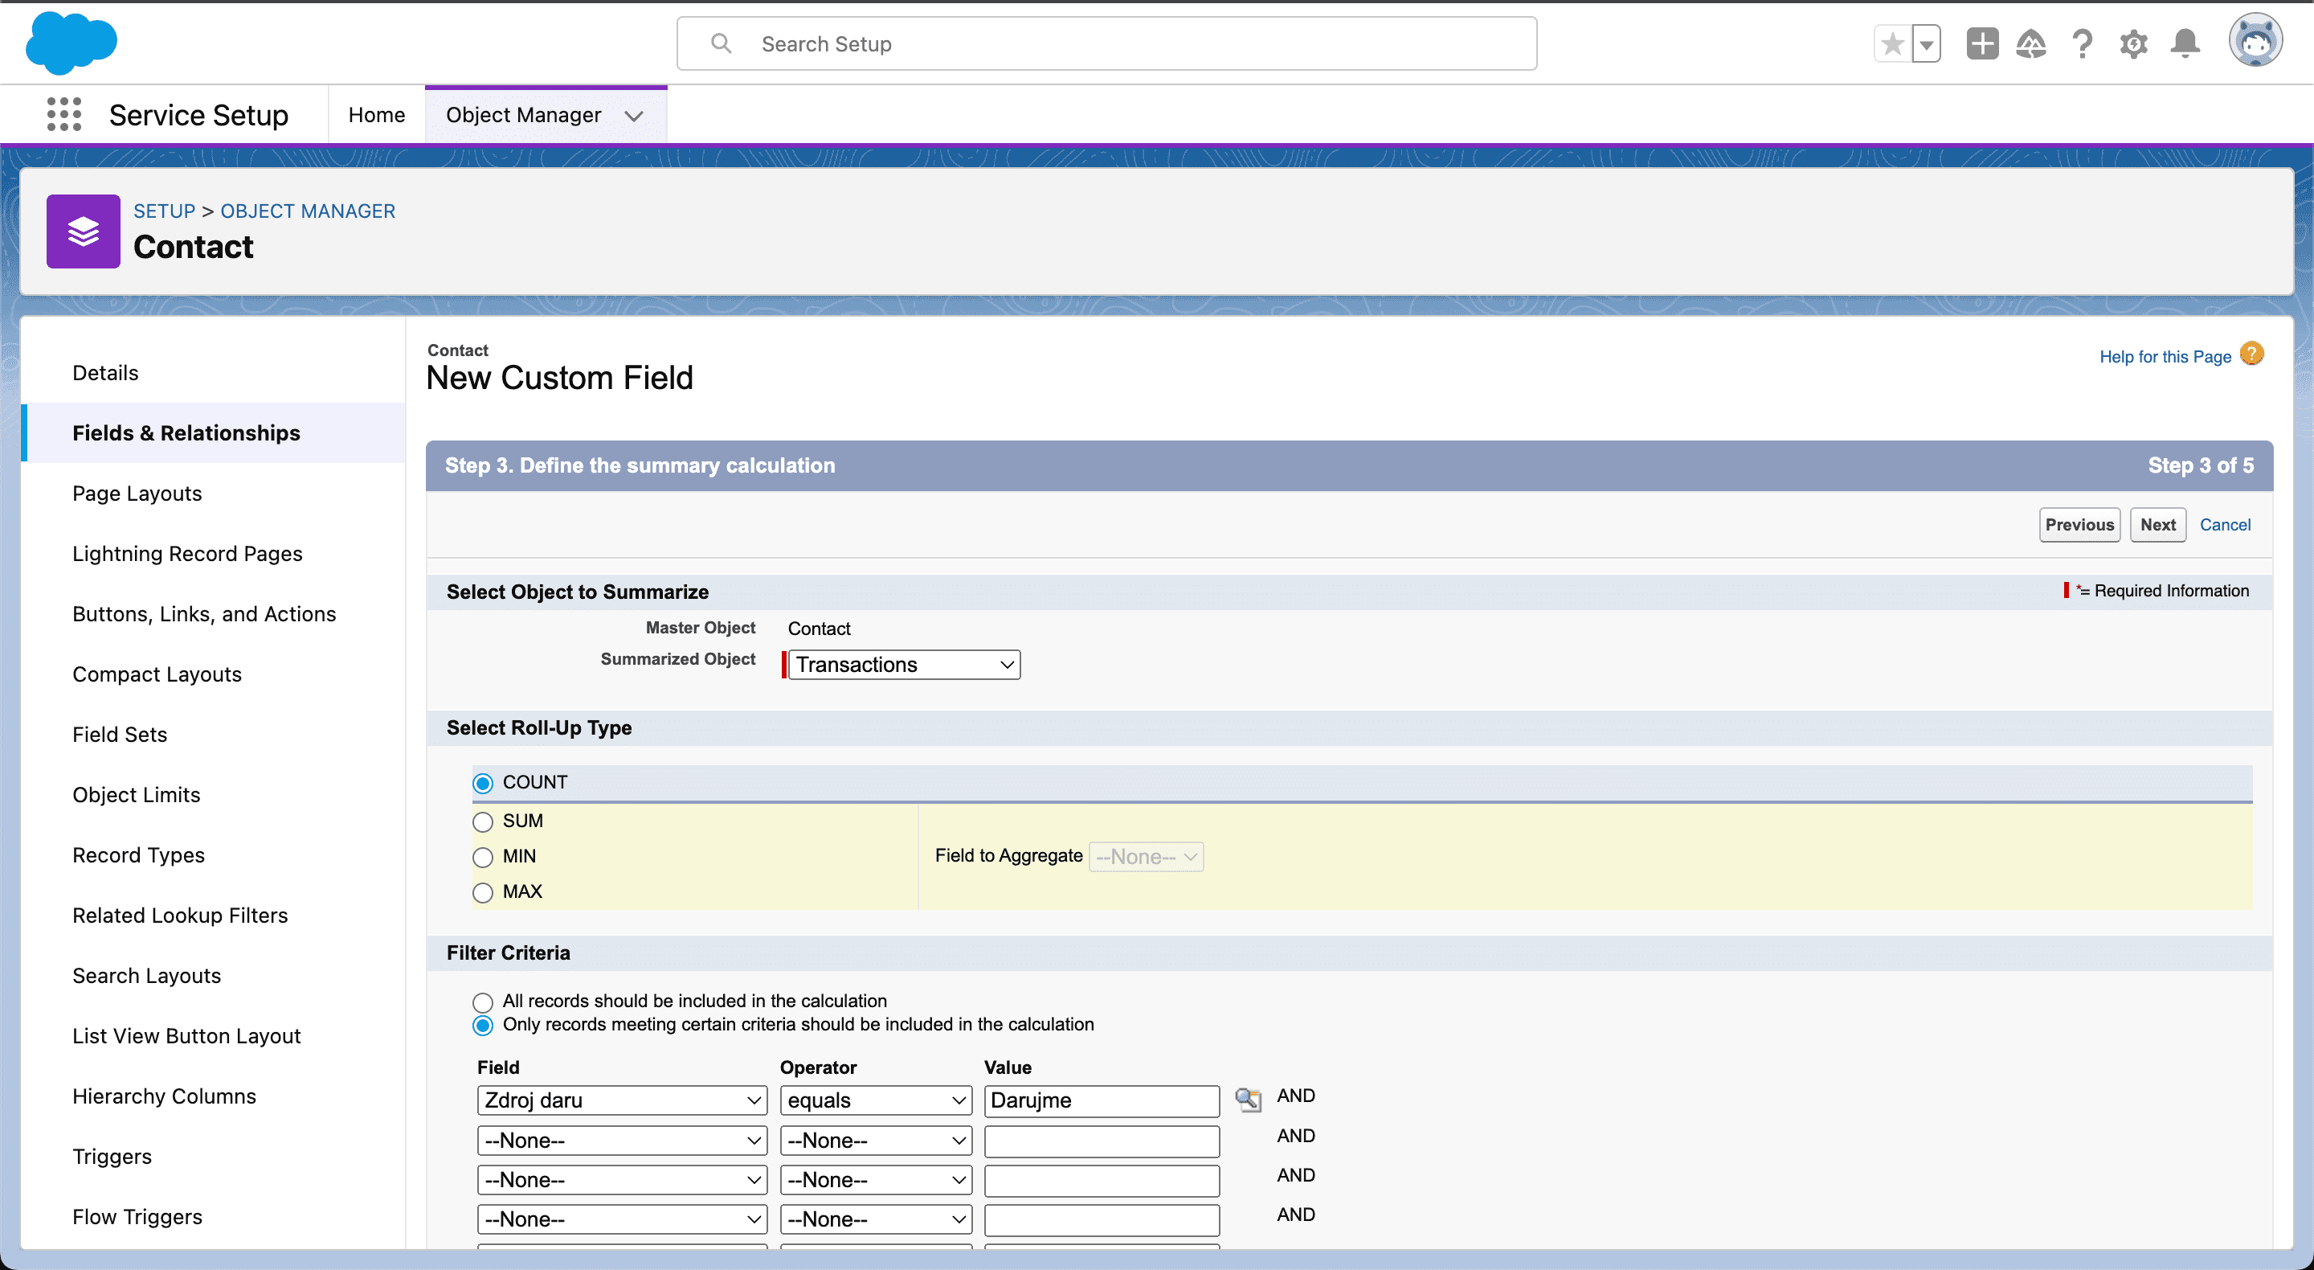The height and width of the screenshot is (1270, 2314).
Task: Cancel the new custom field wizard
Action: point(2225,524)
